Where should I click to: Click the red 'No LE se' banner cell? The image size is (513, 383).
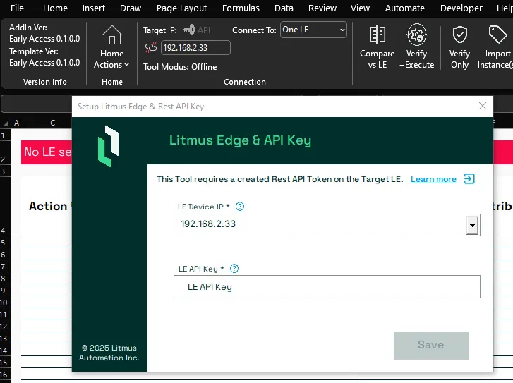47,152
